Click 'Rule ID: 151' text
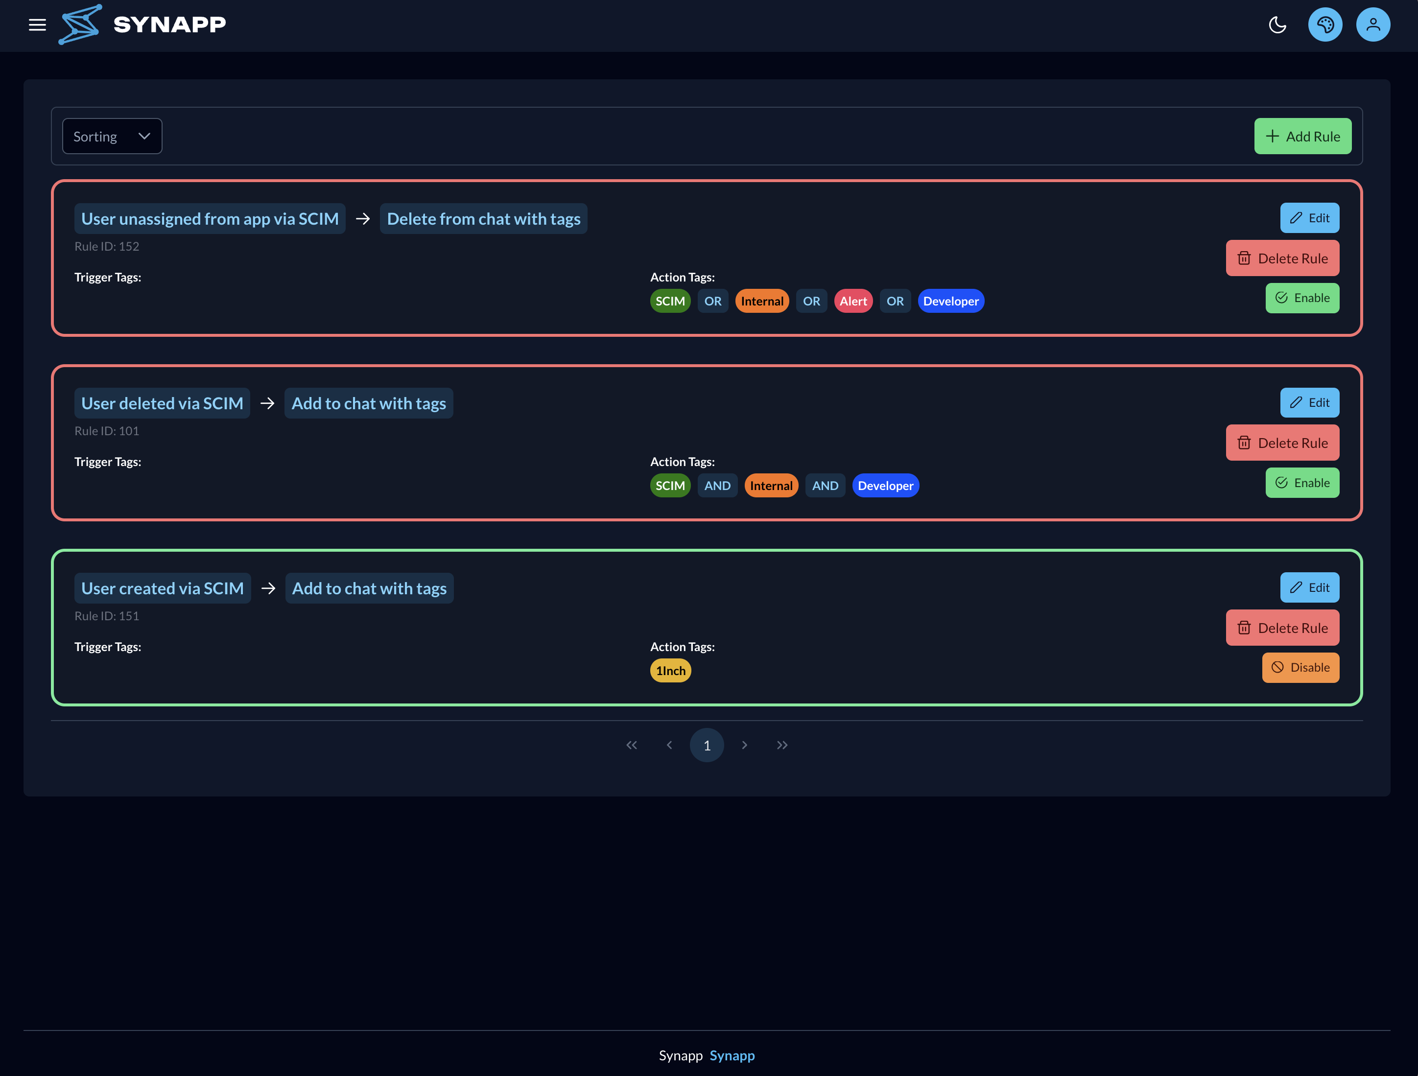Screen dimensions: 1418x1076 (x=106, y=616)
